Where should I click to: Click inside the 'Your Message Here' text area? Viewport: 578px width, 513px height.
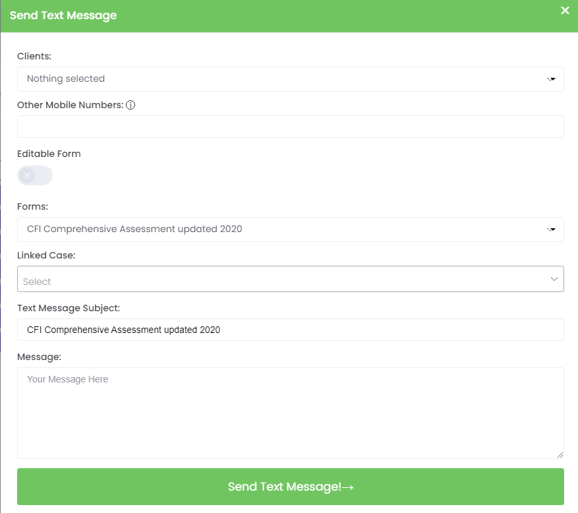pos(290,413)
